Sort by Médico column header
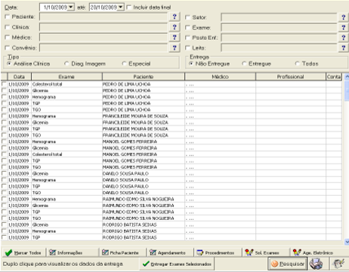This screenshot has width=349, height=272. click(220, 77)
